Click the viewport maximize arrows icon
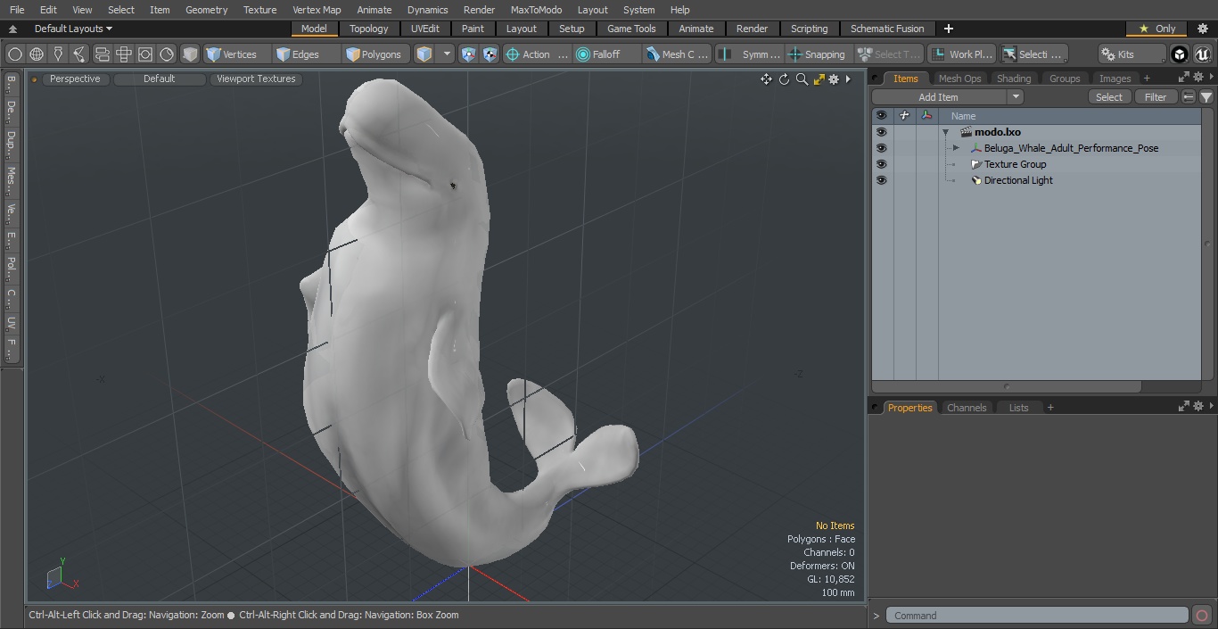The width and height of the screenshot is (1218, 629). coord(819,79)
